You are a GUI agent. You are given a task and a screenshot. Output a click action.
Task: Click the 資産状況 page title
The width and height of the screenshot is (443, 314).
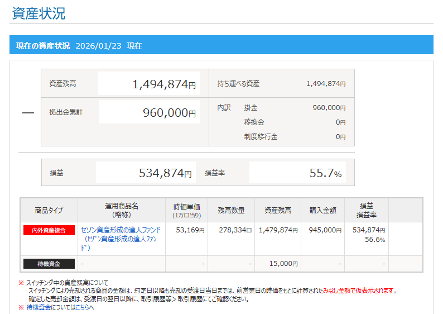point(38,13)
